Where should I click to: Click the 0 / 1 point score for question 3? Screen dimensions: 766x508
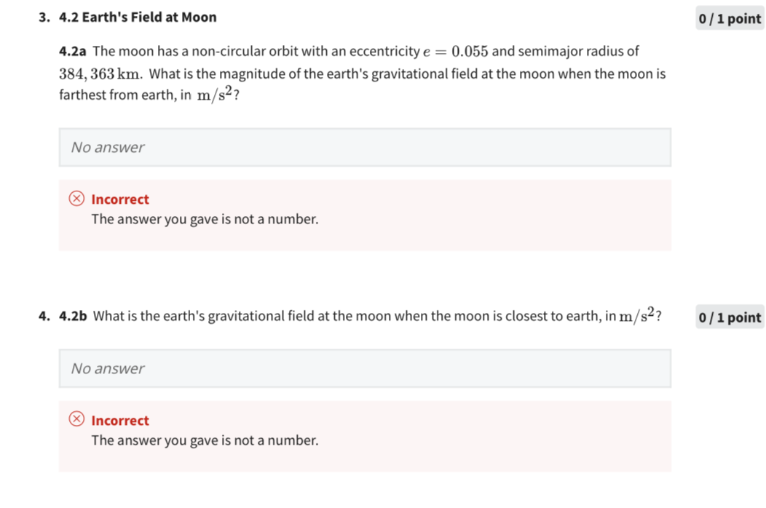pyautogui.click(x=729, y=18)
